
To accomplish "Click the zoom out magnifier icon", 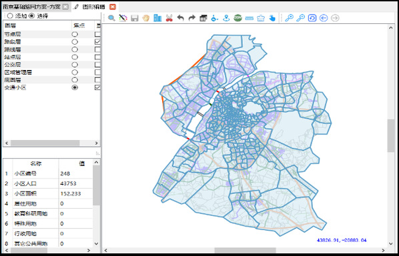I will coord(301,18).
